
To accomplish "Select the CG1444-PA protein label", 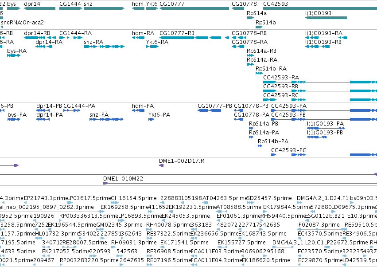I will (x=79, y=106).
